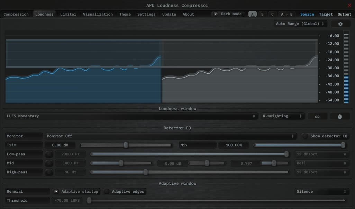Image resolution: width=355 pixels, height=209 pixels.
Task: Click the Low-pass frequency slider handle
Action: click(x=286, y=154)
